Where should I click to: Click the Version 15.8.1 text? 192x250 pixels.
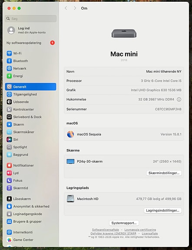pyautogui.click(x=171, y=134)
